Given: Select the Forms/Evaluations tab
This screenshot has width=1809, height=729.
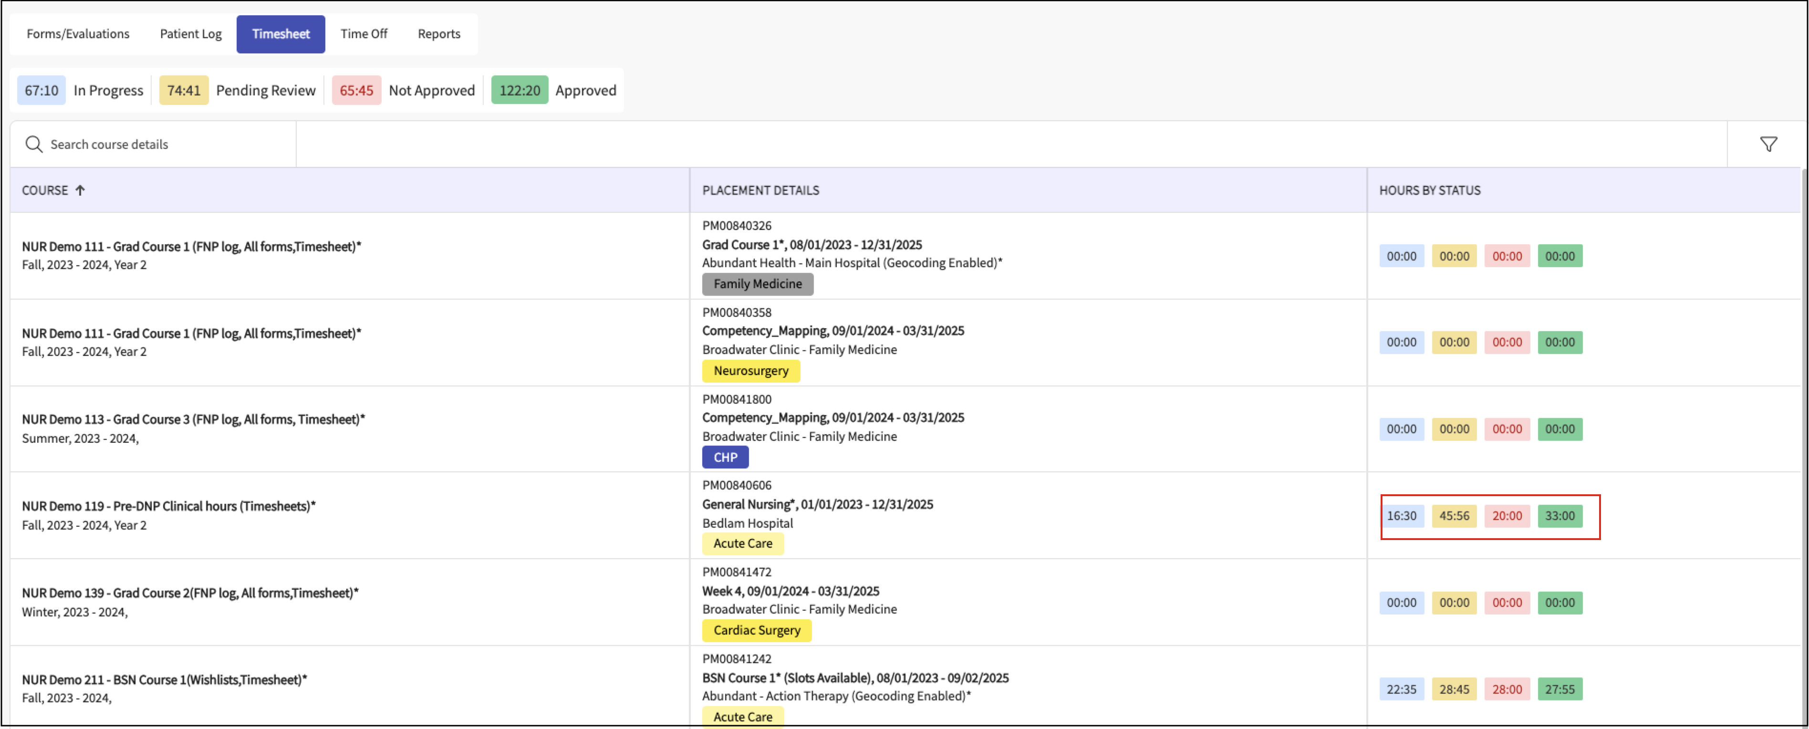Looking at the screenshot, I should pos(77,34).
